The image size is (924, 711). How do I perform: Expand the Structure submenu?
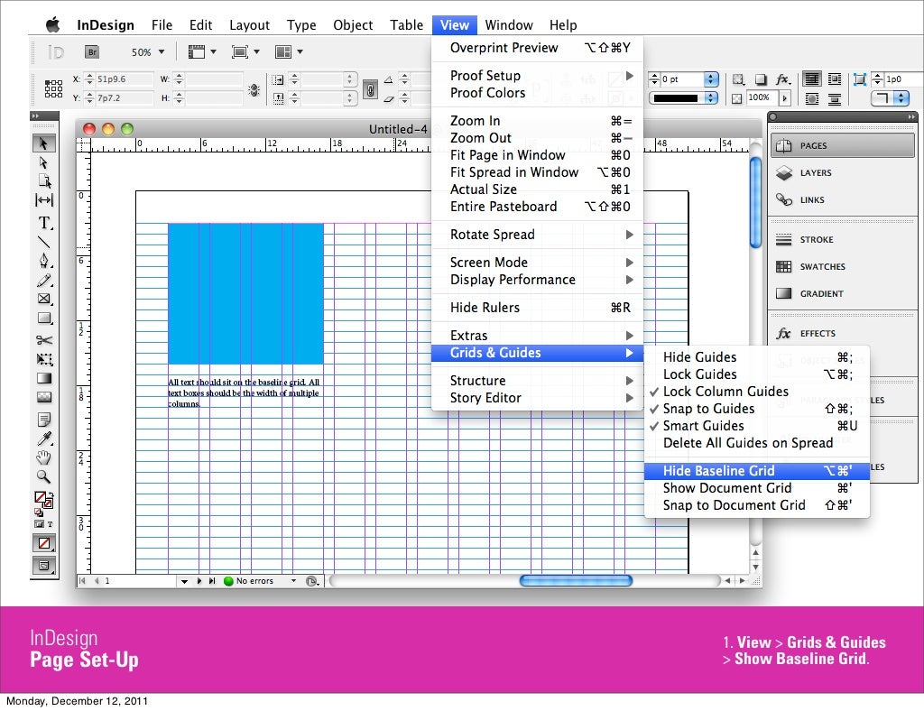[x=537, y=381]
